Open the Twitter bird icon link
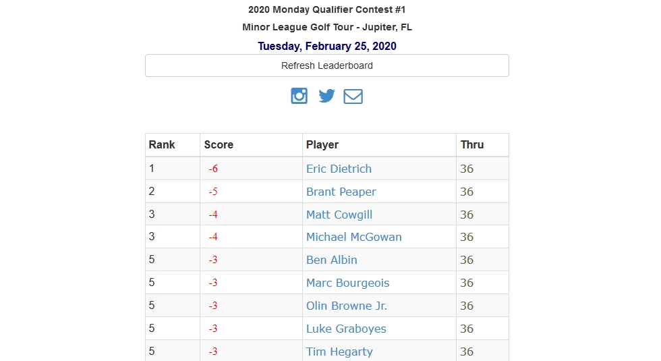661x361 pixels. click(x=326, y=96)
